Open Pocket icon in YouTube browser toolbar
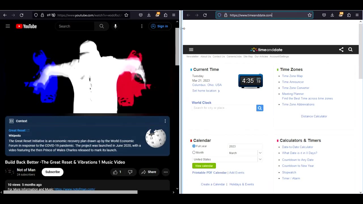Image resolution: width=363 pixels, height=204 pixels. click(141, 15)
